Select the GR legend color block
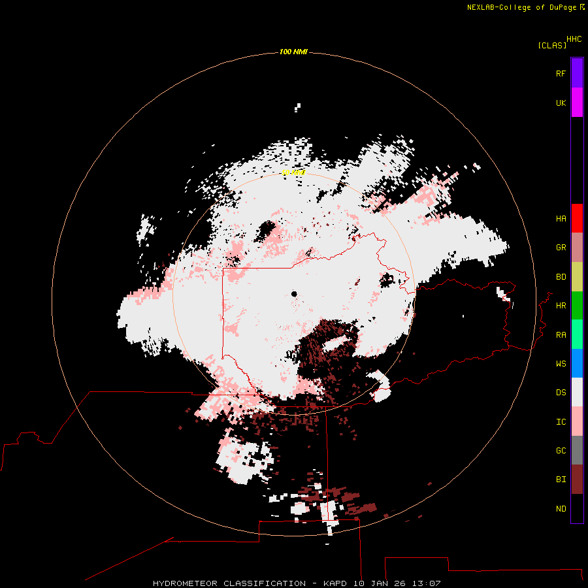The height and width of the screenshot is (588, 588). click(577, 248)
